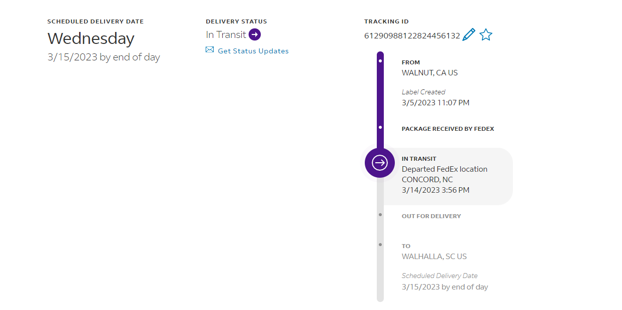622x310 pixels.
Task: Open the Get Status Updates link
Action: 253,51
